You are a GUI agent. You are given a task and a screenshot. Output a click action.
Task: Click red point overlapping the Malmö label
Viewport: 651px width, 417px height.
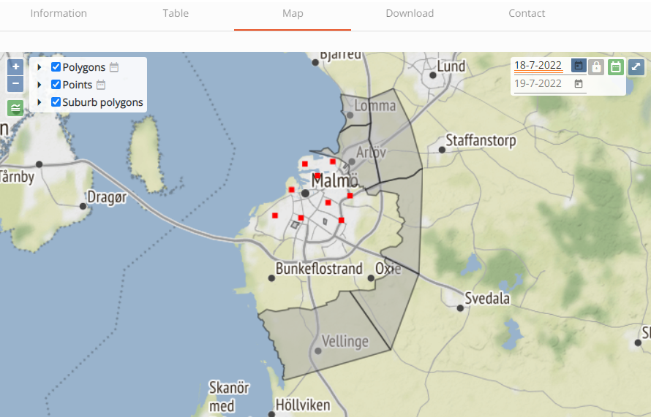coord(317,176)
